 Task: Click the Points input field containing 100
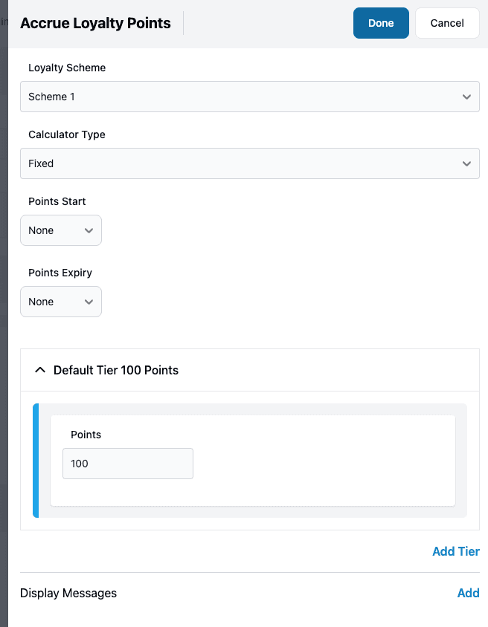127,464
